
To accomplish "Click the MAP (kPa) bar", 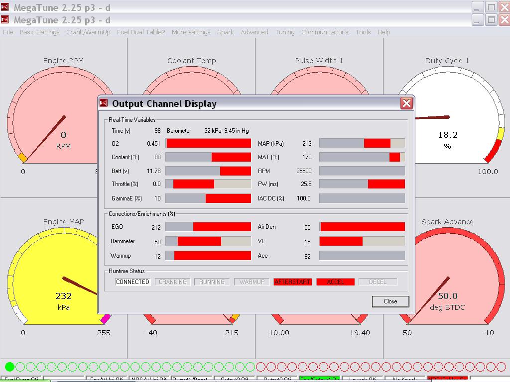I will (x=362, y=143).
